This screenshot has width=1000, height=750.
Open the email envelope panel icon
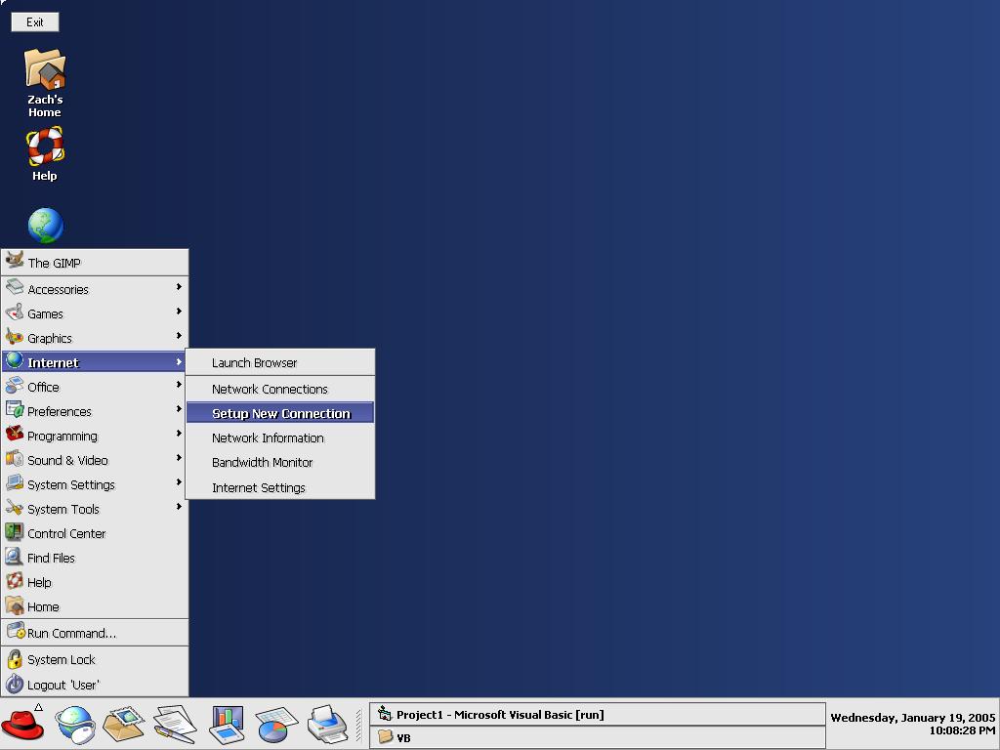pyautogui.click(x=124, y=726)
